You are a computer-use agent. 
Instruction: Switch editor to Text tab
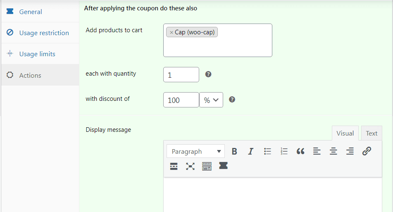(372, 133)
